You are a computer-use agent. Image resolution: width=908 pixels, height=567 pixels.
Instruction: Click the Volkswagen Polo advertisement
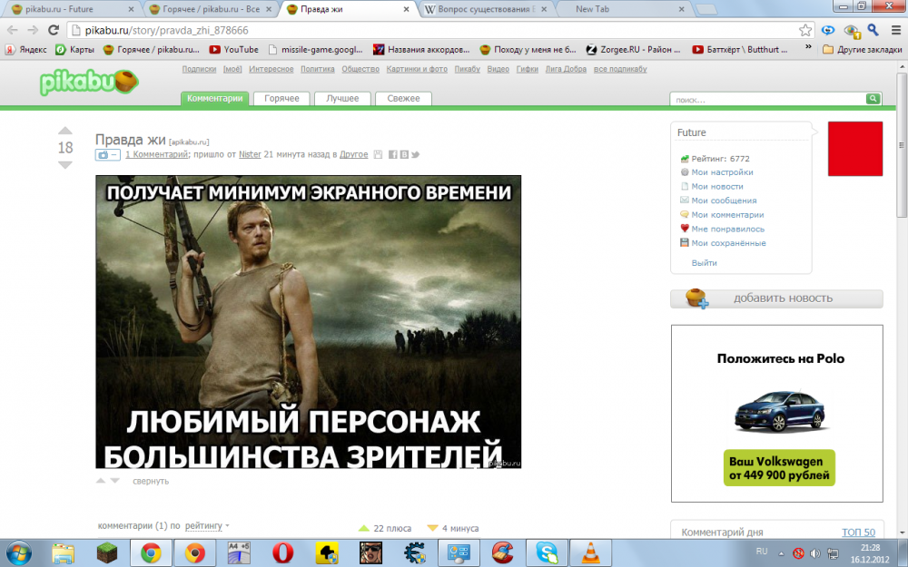(776, 413)
